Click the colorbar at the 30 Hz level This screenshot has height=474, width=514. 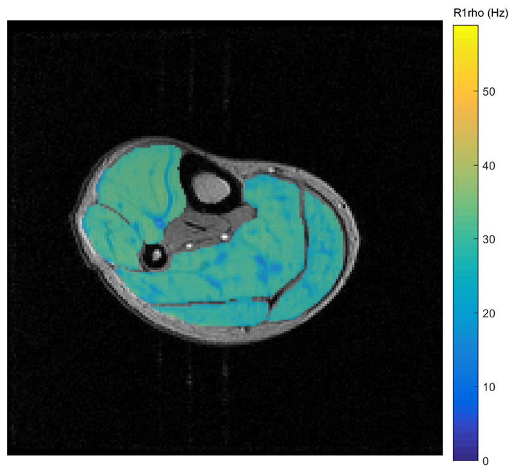tap(465, 240)
